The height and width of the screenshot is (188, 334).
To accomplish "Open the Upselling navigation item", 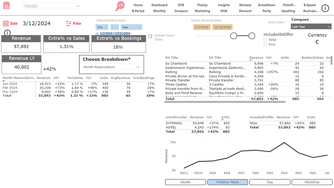I will pos(288,10).
